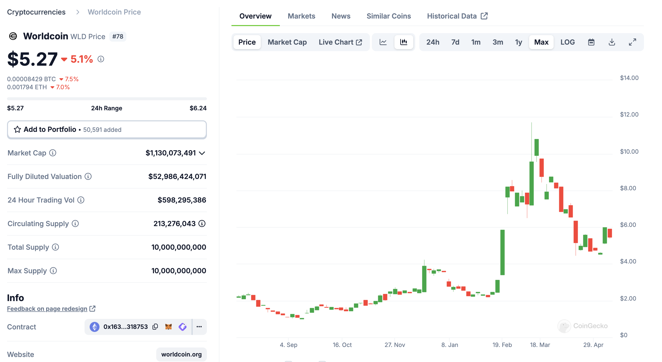Click the download chart data icon

612,42
